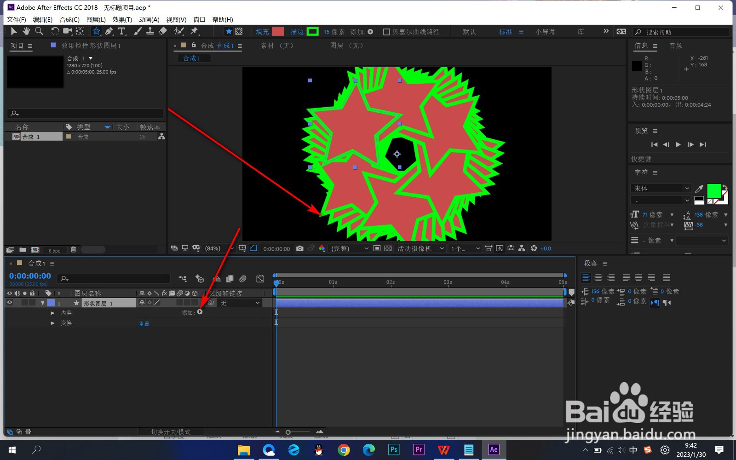Play the preview

coord(678,144)
